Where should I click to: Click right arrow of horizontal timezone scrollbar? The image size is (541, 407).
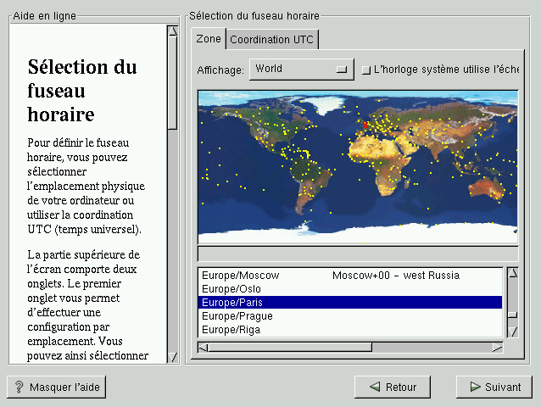point(497,347)
